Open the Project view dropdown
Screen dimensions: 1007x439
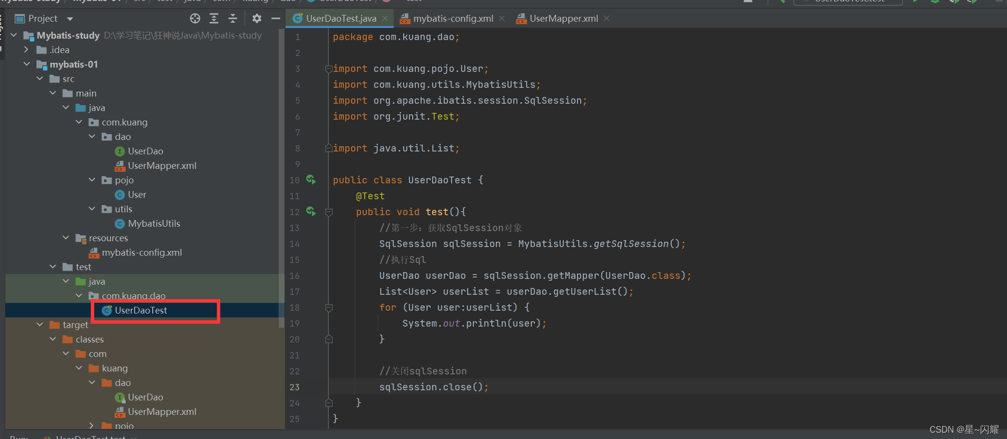[x=70, y=19]
